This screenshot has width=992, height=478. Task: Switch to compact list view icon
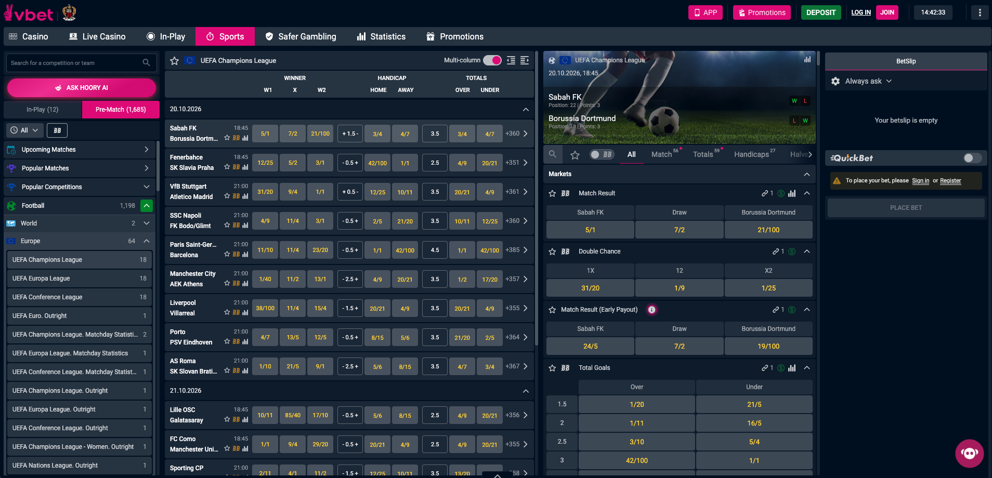(x=511, y=60)
